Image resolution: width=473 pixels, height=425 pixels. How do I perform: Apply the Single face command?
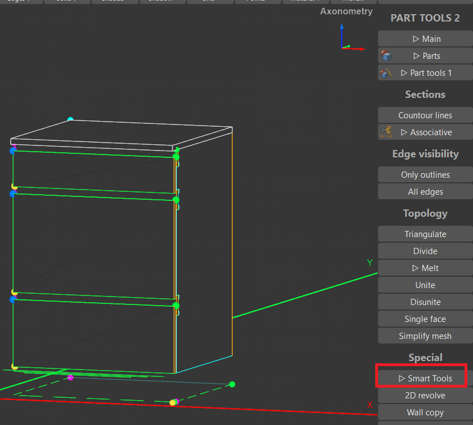[426, 319]
